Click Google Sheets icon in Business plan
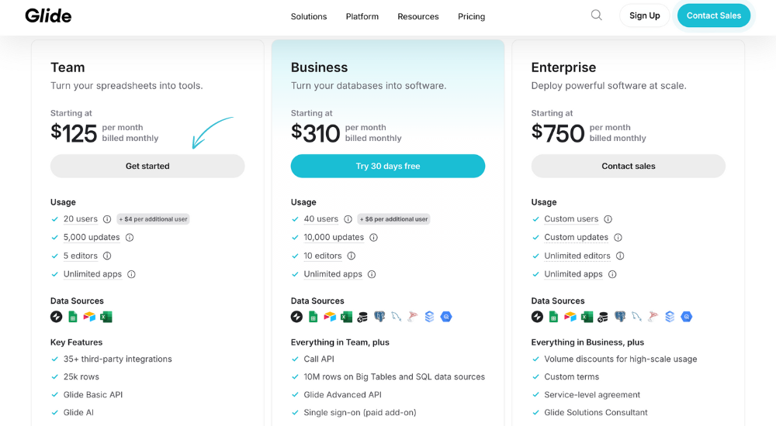This screenshot has height=426, width=776. (x=314, y=317)
